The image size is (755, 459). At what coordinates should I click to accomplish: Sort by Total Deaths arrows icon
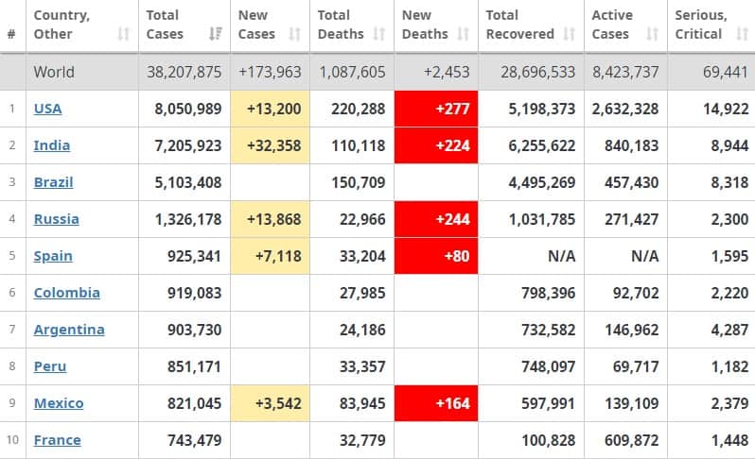(x=379, y=34)
